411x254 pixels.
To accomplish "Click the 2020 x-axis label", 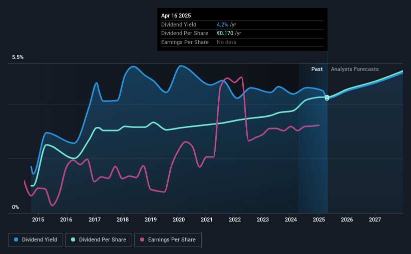I will (179, 219).
